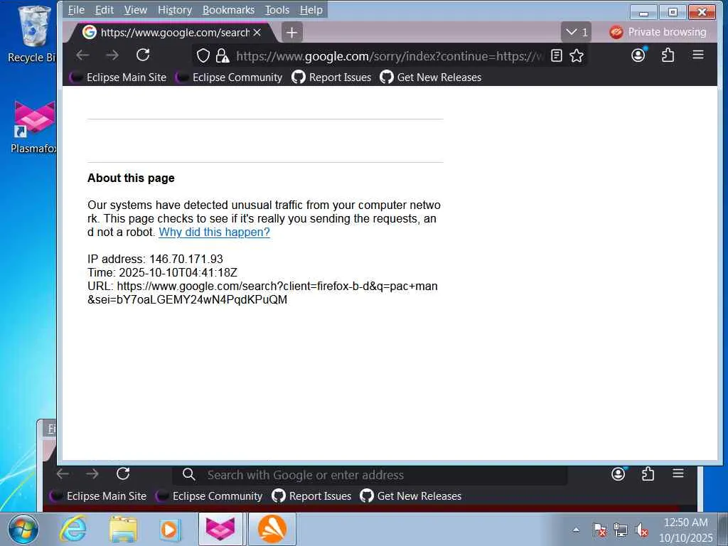Hamburger menu in background browser window
Screen dimensions: 728x546
(x=678, y=474)
